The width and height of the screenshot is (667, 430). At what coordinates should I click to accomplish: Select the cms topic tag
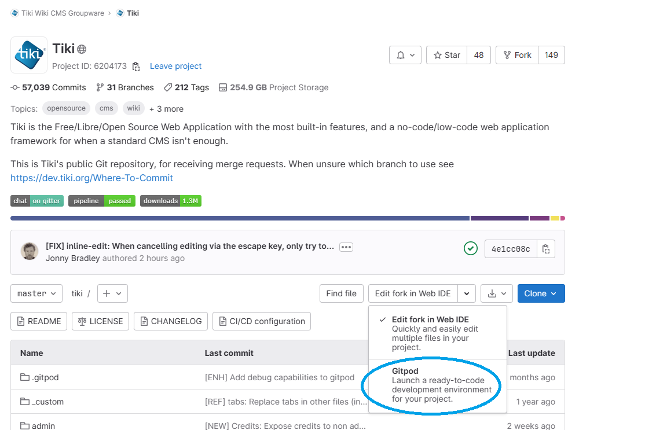(107, 108)
